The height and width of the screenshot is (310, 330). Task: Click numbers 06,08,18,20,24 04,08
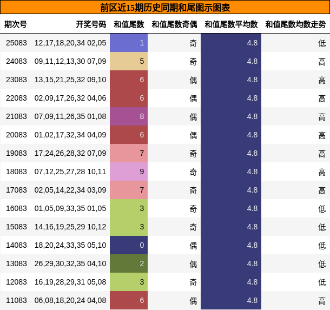[70, 300]
